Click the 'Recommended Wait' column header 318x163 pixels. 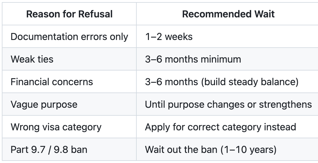[228, 14]
